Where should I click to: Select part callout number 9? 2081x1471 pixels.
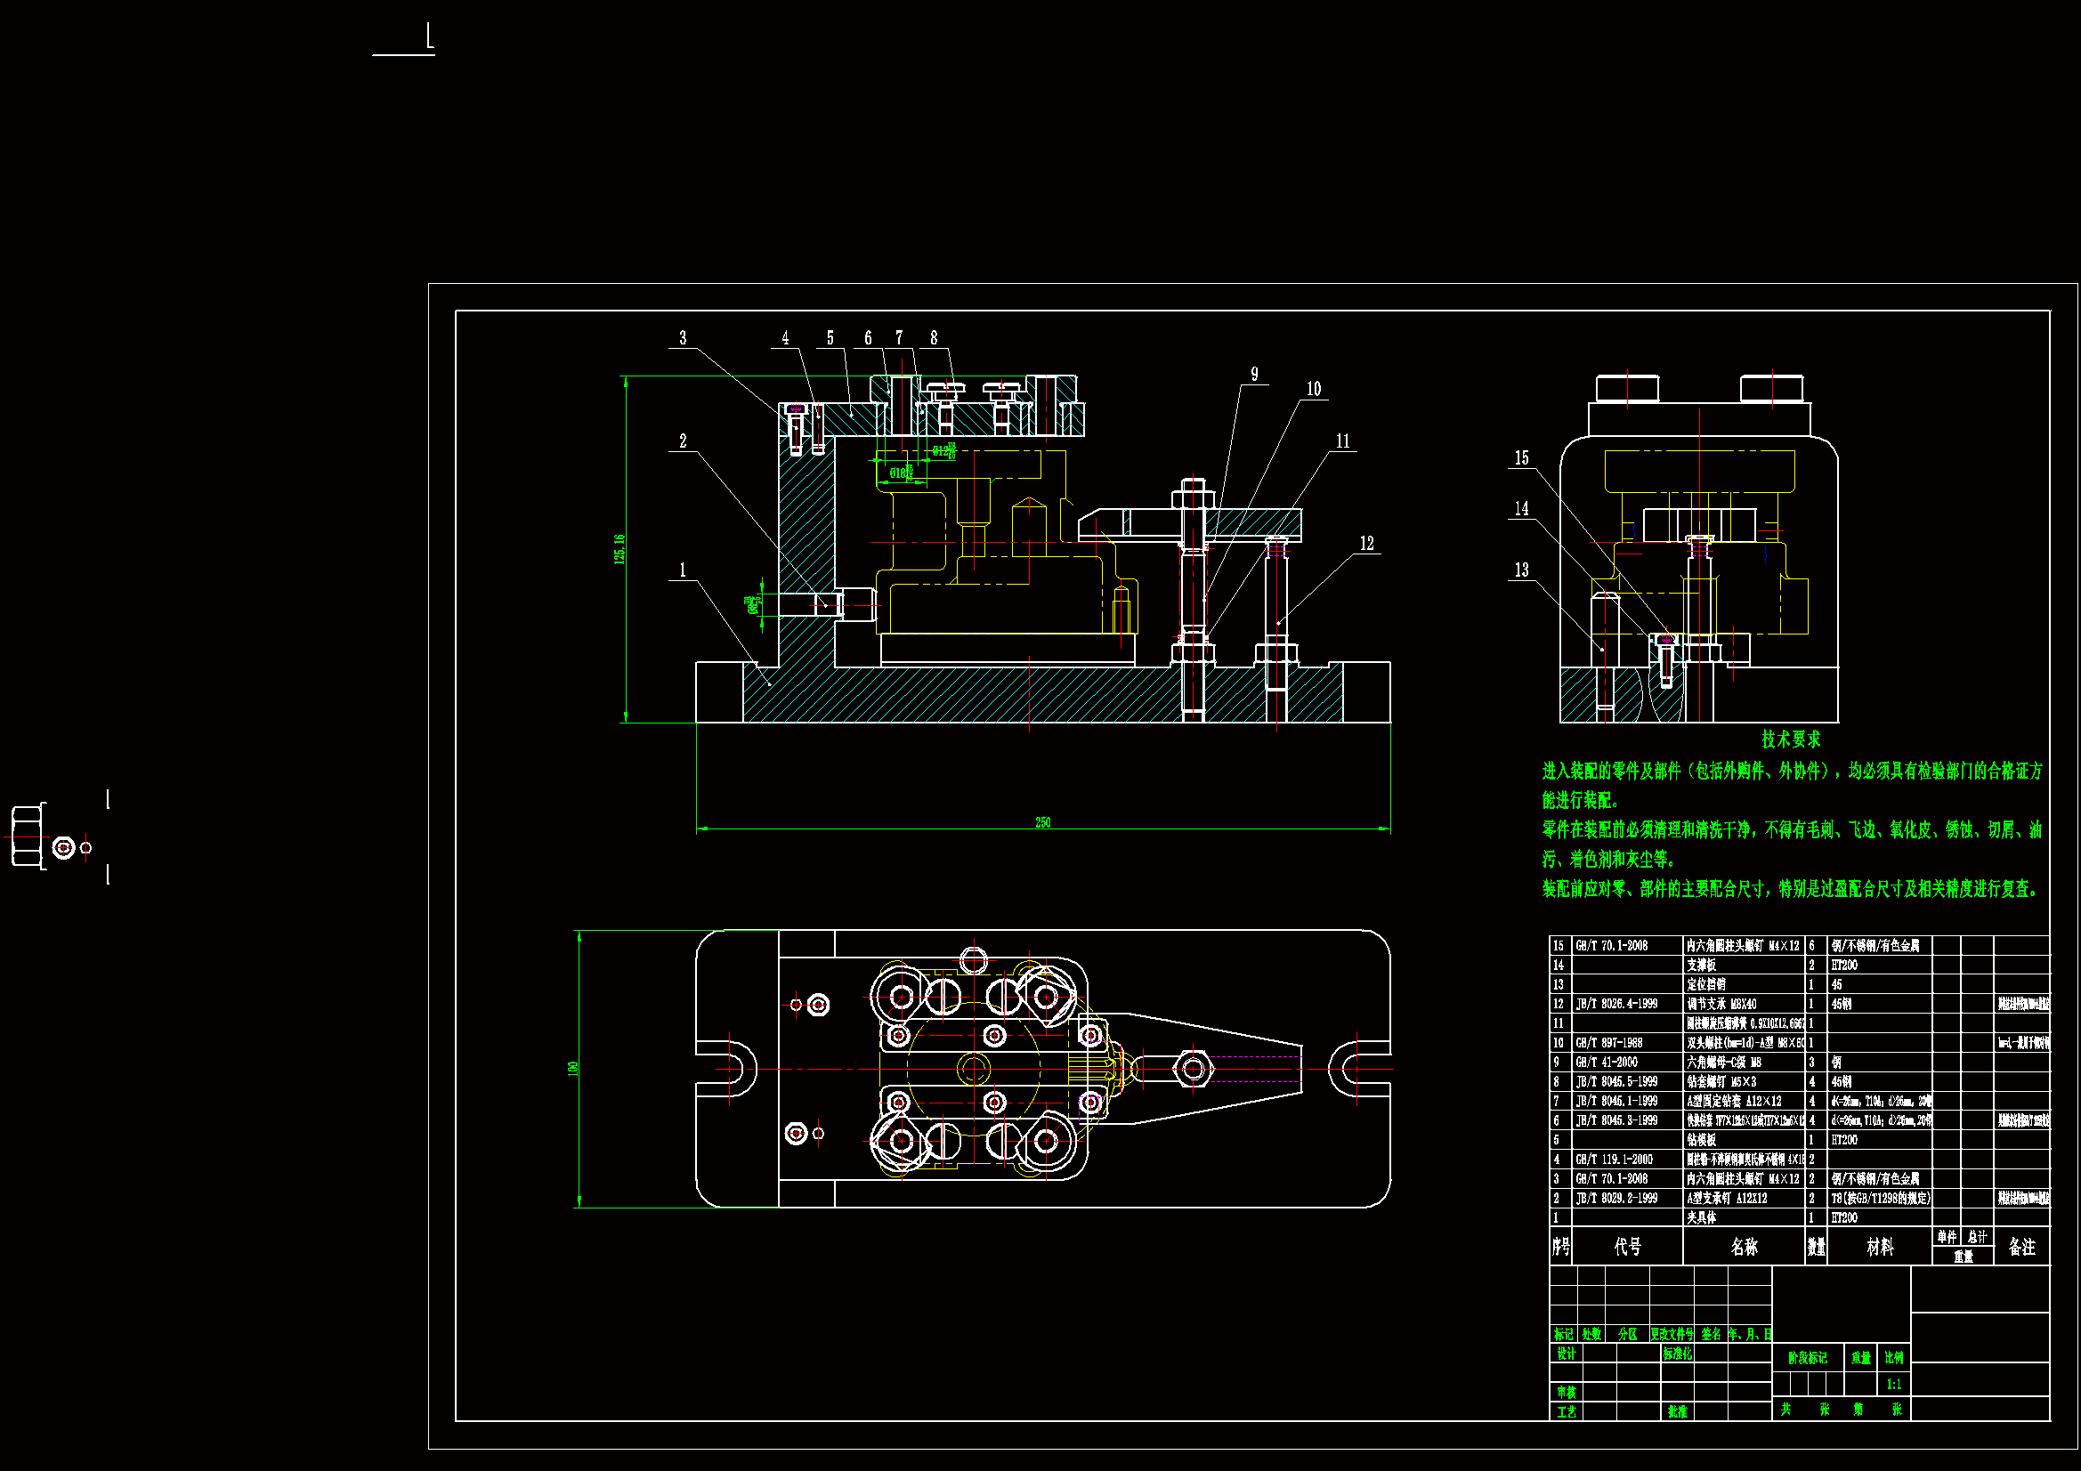[x=1254, y=375]
